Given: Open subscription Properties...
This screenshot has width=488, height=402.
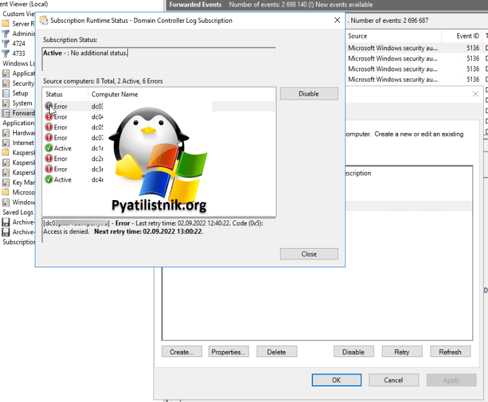Looking at the screenshot, I should coord(228,352).
